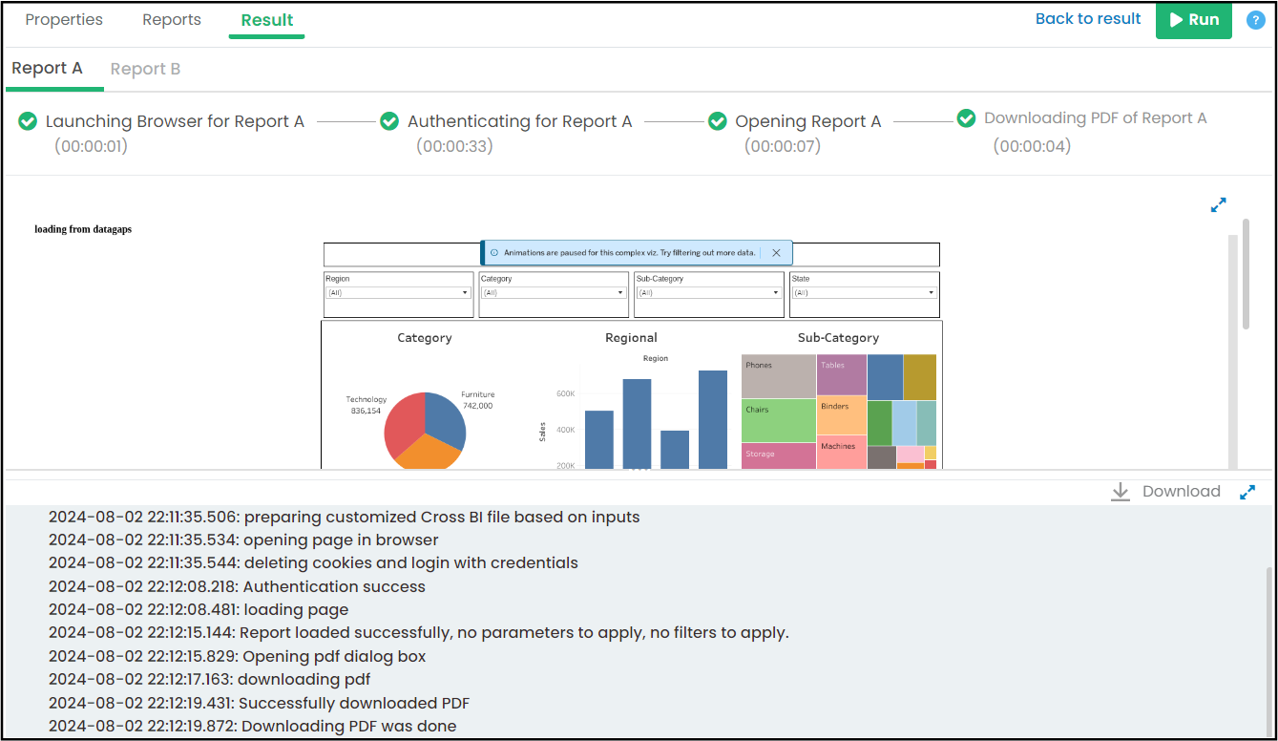Click the "Successfully downloaded PDF" log line
Screen dimensions: 1278x741
tap(259, 704)
